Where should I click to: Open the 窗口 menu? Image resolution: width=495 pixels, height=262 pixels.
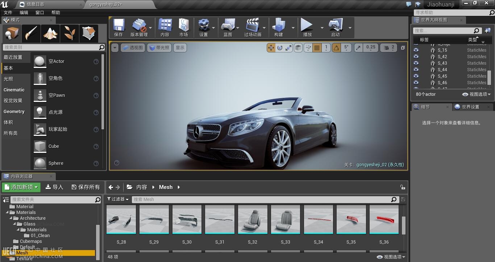tap(40, 13)
